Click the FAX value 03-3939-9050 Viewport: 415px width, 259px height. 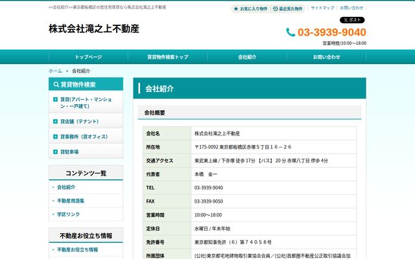(209, 201)
